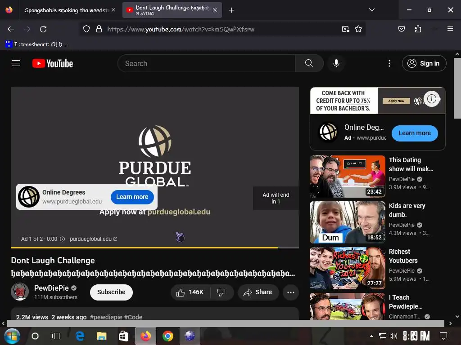Go back with browser back arrow
Screen dimensions: 461x345
click(x=11, y=29)
